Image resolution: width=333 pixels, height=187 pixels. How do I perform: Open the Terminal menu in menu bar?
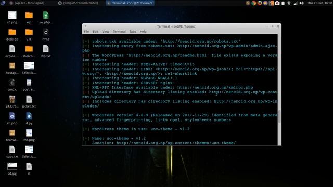(x=119, y=32)
